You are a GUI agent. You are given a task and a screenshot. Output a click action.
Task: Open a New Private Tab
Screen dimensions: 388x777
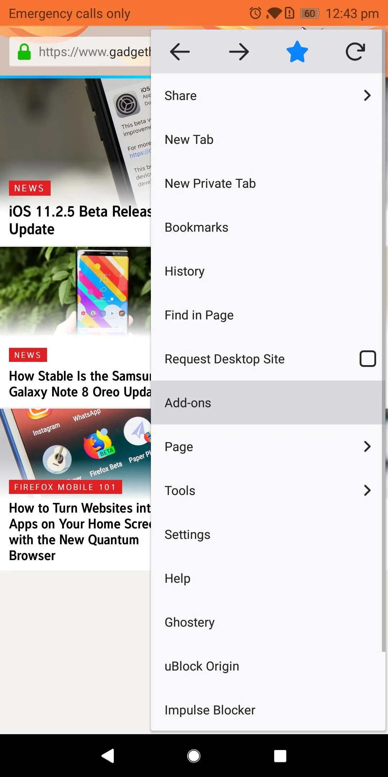click(x=266, y=183)
